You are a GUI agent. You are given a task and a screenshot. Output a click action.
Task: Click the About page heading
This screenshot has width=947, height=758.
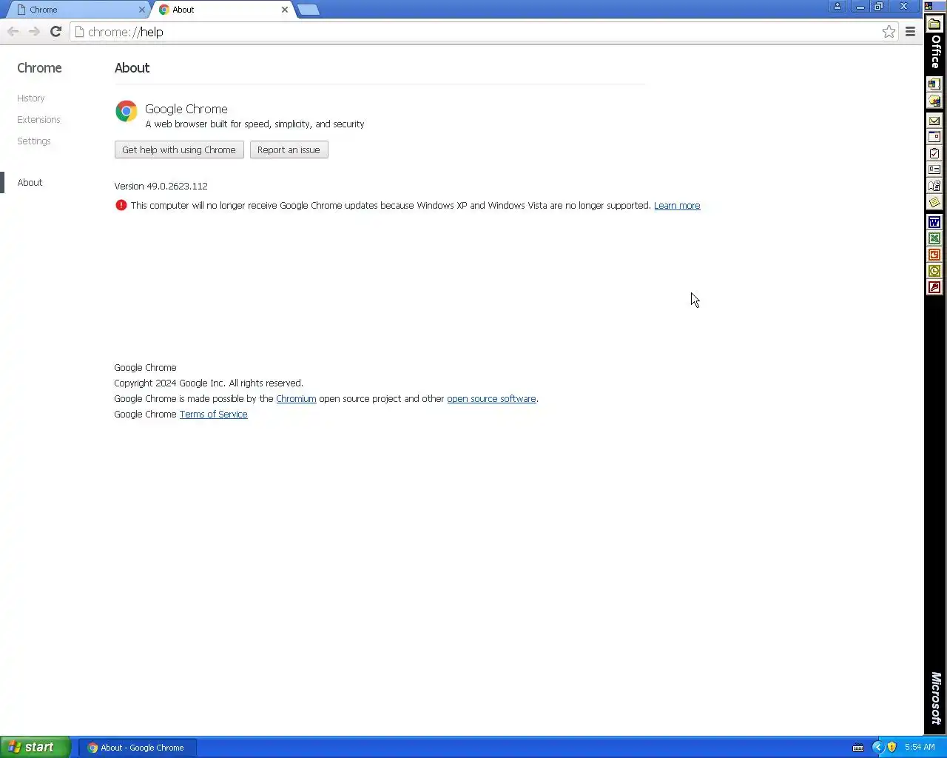132,67
